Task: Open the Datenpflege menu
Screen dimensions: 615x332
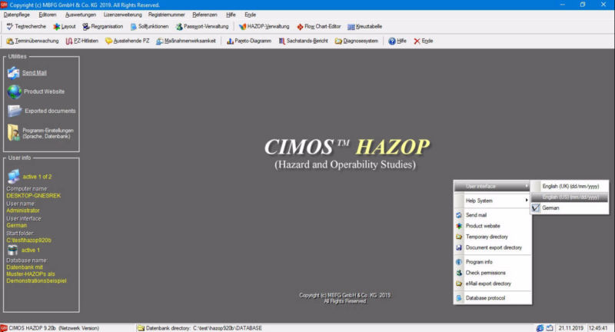Action: point(18,14)
